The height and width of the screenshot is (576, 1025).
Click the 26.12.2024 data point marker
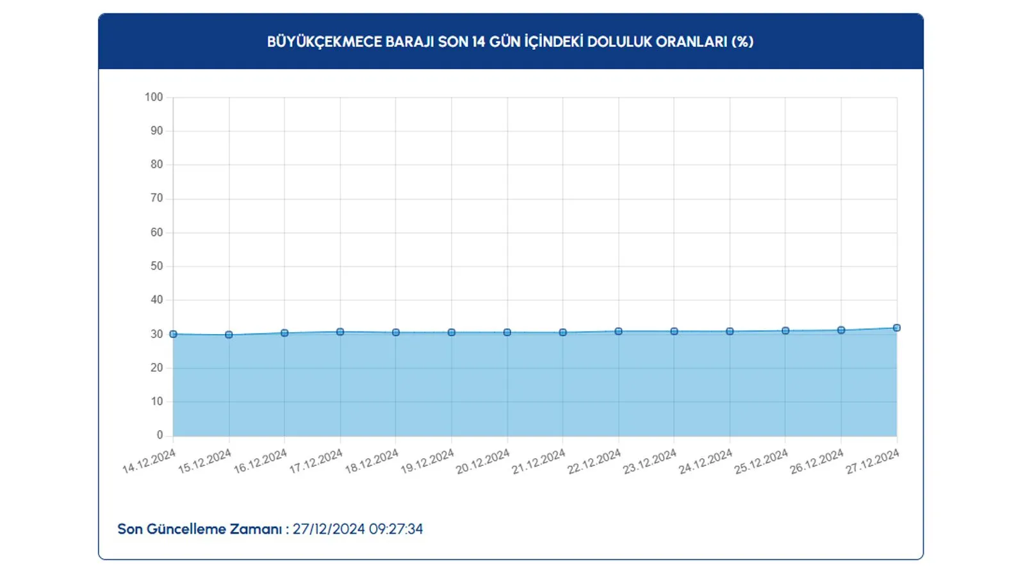click(841, 330)
